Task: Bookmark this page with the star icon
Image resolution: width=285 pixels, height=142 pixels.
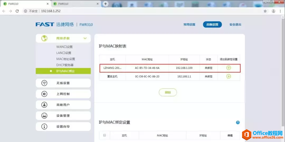Action: (x=265, y=11)
